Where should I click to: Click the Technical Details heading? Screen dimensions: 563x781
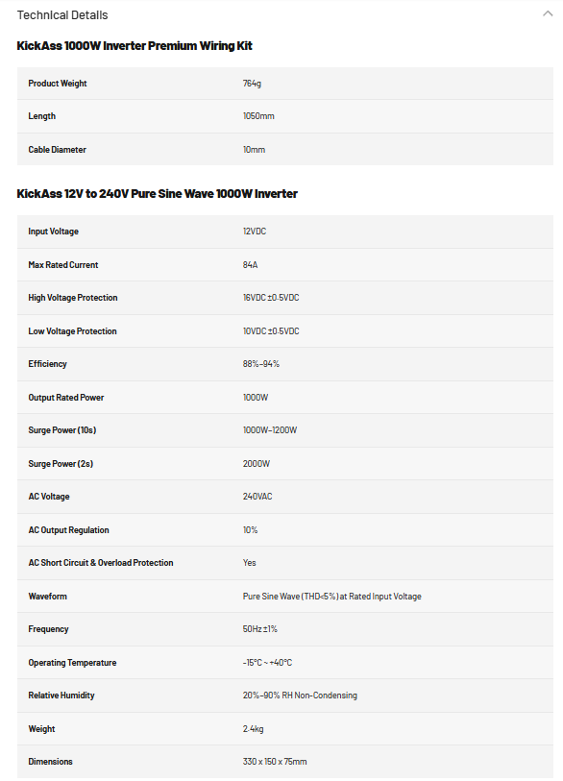tap(62, 15)
